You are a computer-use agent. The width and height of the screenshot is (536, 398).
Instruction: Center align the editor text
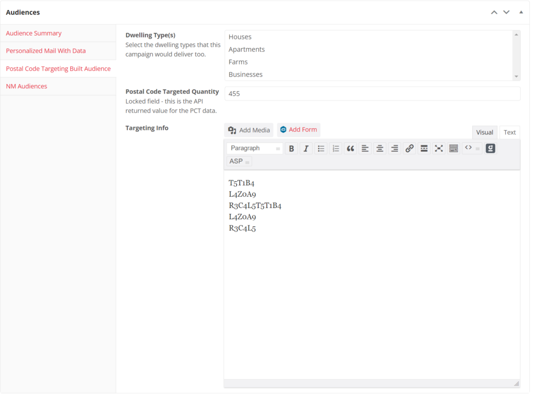click(380, 149)
